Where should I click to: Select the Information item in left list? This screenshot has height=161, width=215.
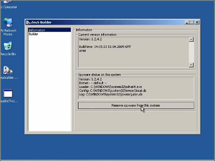click(49, 30)
